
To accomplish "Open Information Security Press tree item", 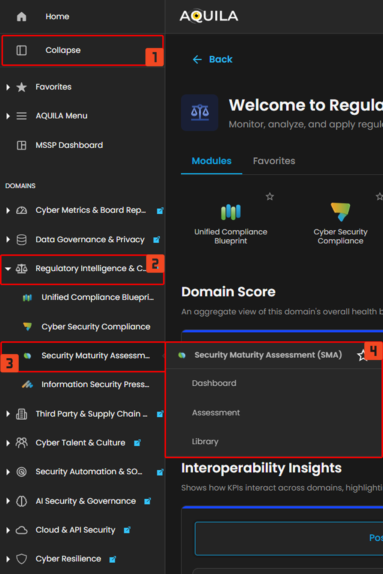I will point(95,384).
